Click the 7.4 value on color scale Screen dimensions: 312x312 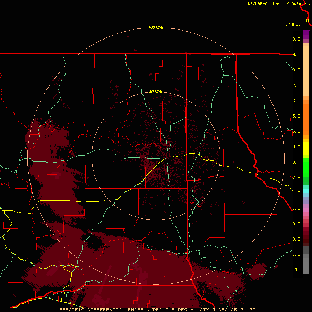point(296,85)
